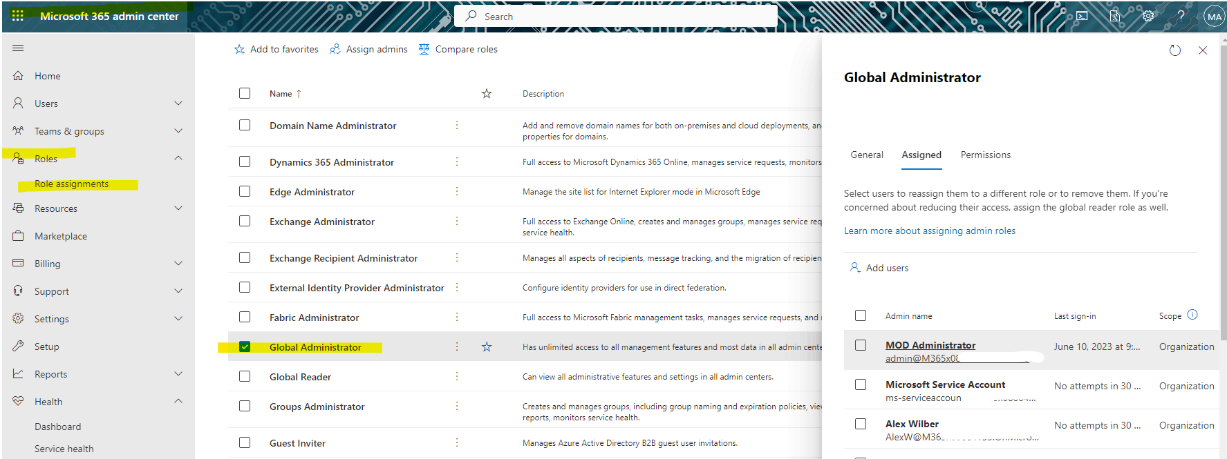Switch to the Permissions tab
Image resolution: width=1227 pixels, height=459 pixels.
tap(986, 155)
